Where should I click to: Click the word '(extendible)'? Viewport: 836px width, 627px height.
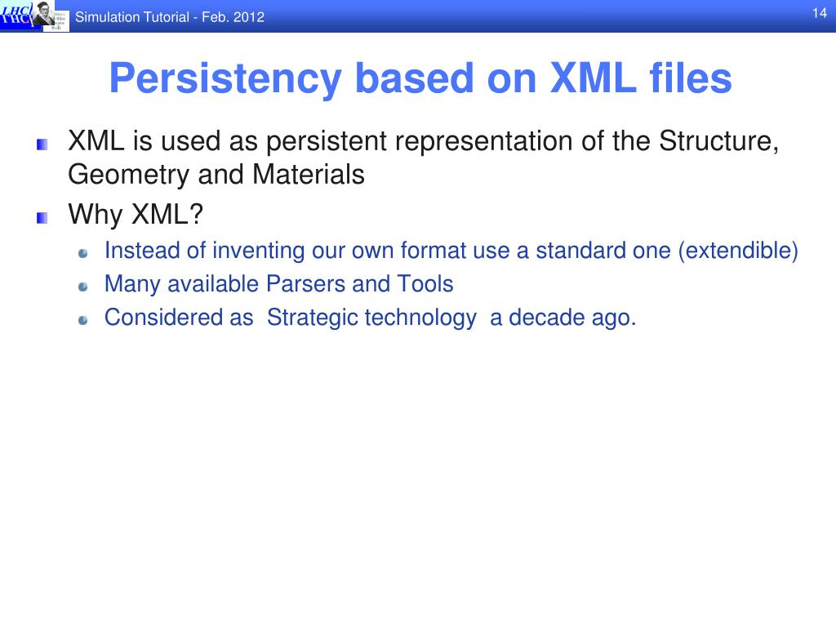click(738, 251)
